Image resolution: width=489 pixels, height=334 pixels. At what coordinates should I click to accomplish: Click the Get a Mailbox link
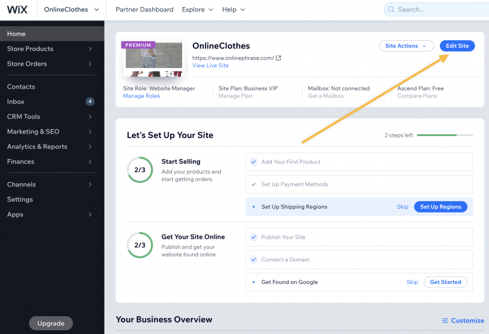(x=325, y=96)
